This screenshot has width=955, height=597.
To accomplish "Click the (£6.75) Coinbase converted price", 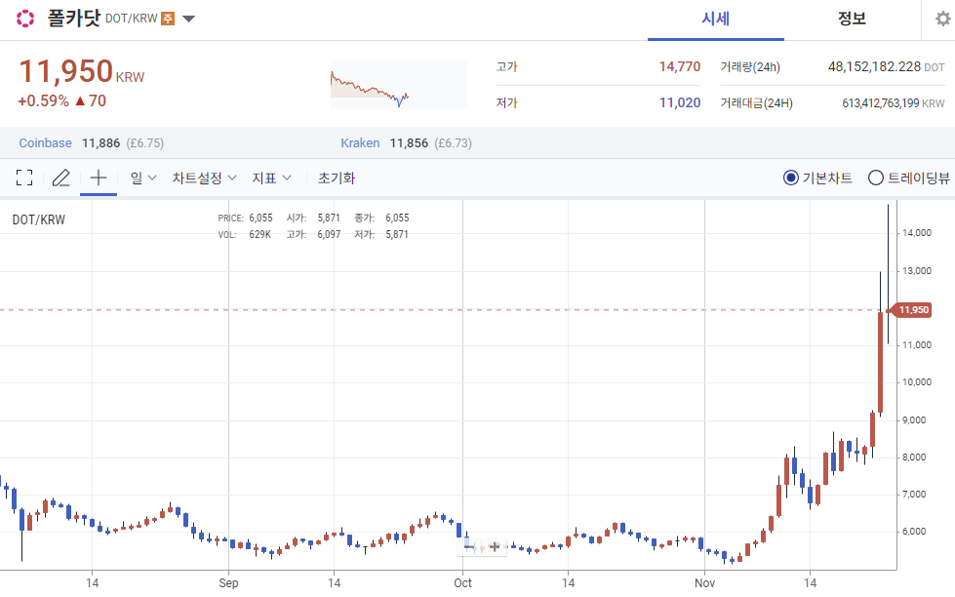I will pyautogui.click(x=145, y=143).
